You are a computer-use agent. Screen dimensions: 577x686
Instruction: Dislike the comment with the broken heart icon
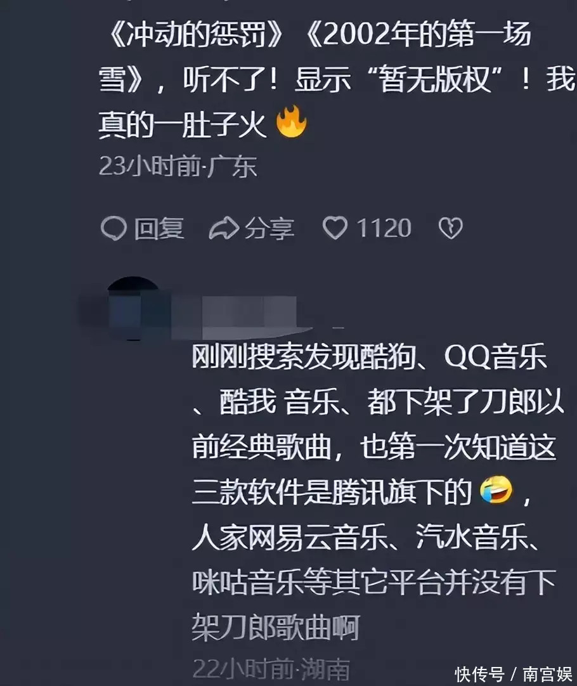451,228
